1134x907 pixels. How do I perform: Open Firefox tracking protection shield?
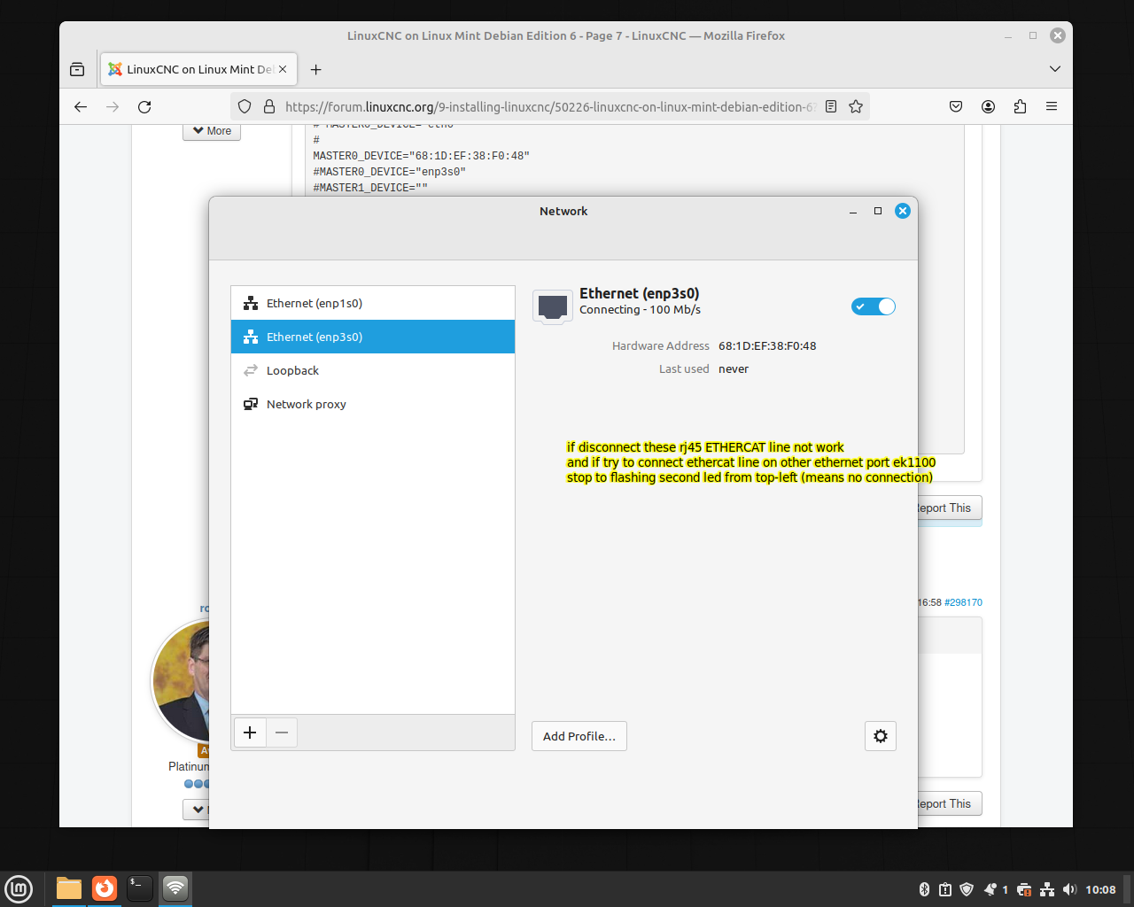point(245,106)
